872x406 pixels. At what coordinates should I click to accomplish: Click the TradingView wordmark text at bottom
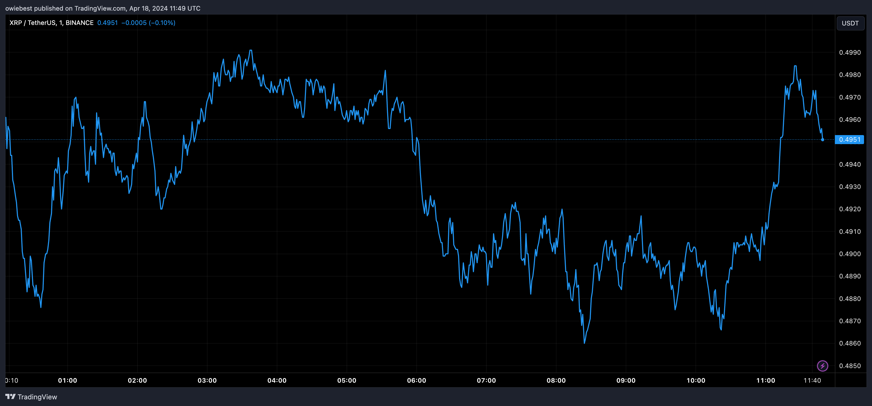[37, 397]
